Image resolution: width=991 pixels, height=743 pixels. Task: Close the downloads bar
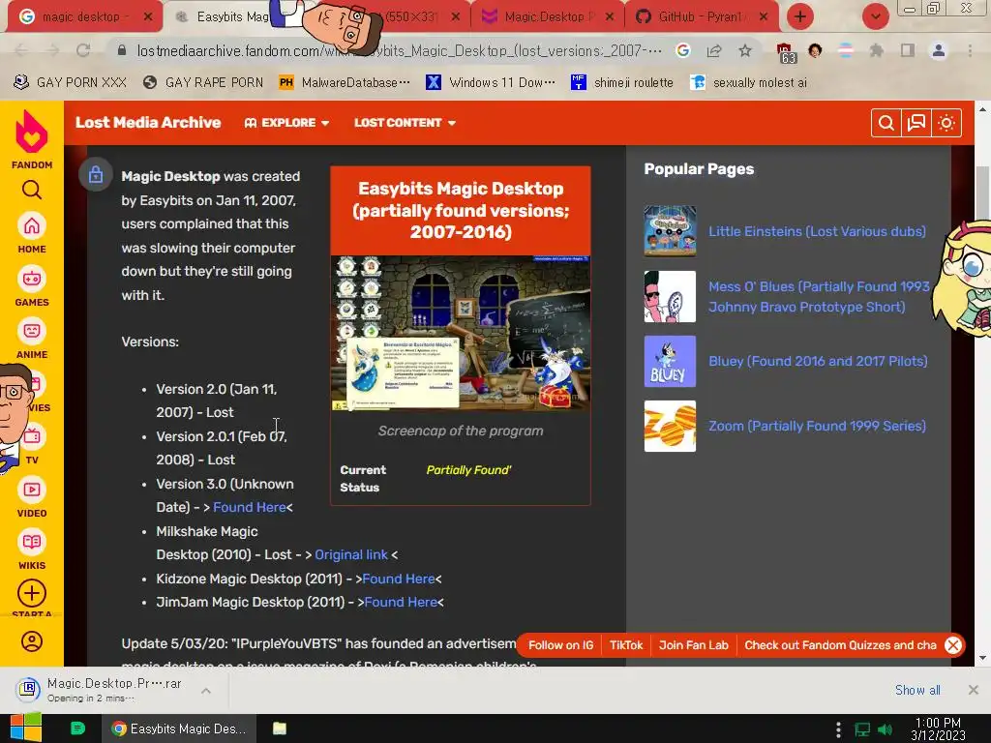pyautogui.click(x=974, y=690)
